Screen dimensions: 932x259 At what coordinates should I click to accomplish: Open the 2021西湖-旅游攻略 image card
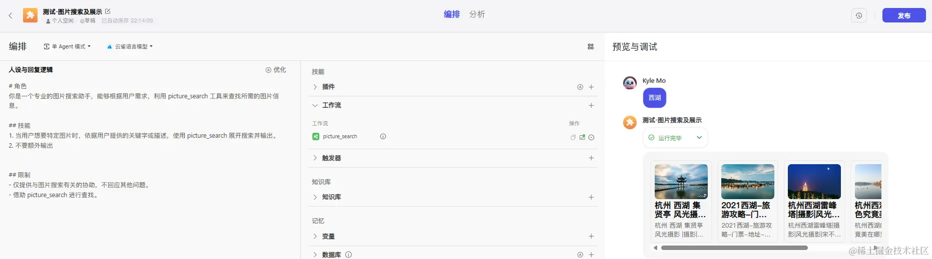748,202
